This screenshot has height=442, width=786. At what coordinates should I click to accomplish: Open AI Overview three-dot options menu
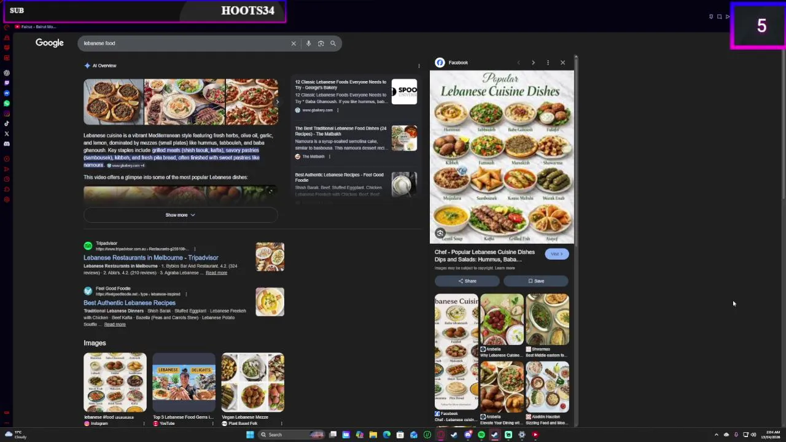419,66
